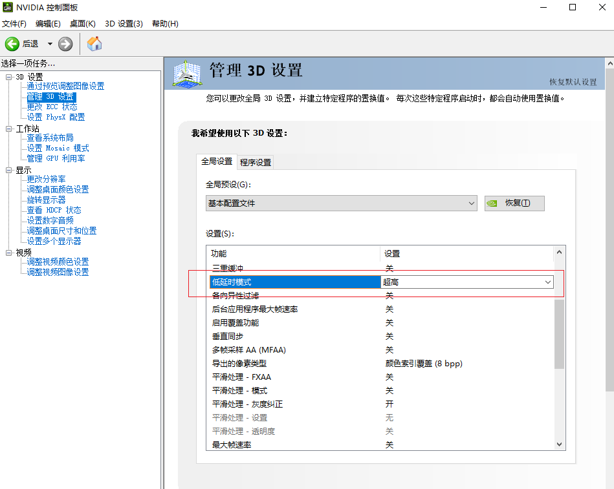Open the 低延时模式 超高 dropdown

click(x=466, y=282)
